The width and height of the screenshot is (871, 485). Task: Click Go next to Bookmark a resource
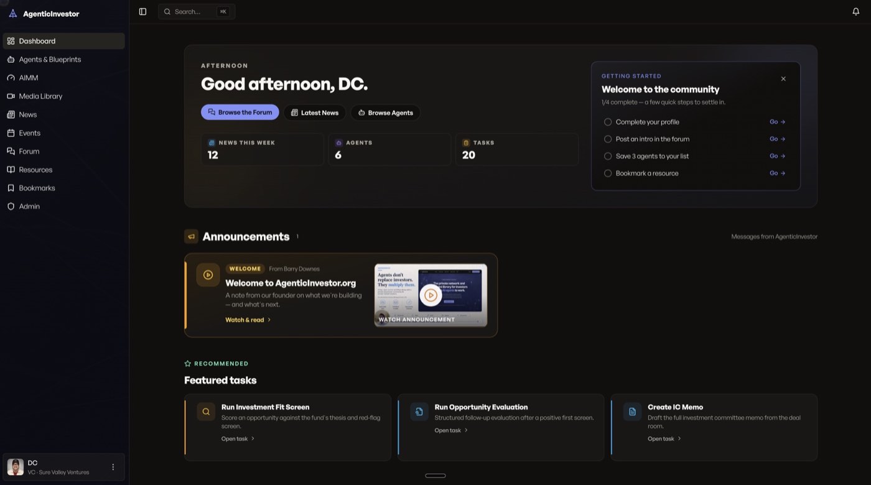[x=778, y=173]
